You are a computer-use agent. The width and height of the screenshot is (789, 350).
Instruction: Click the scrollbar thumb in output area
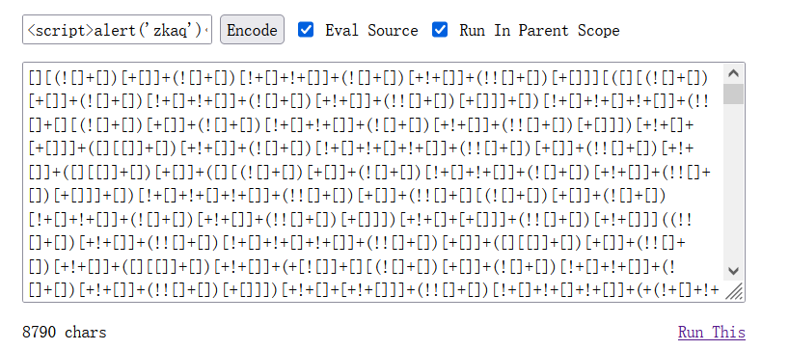733,94
